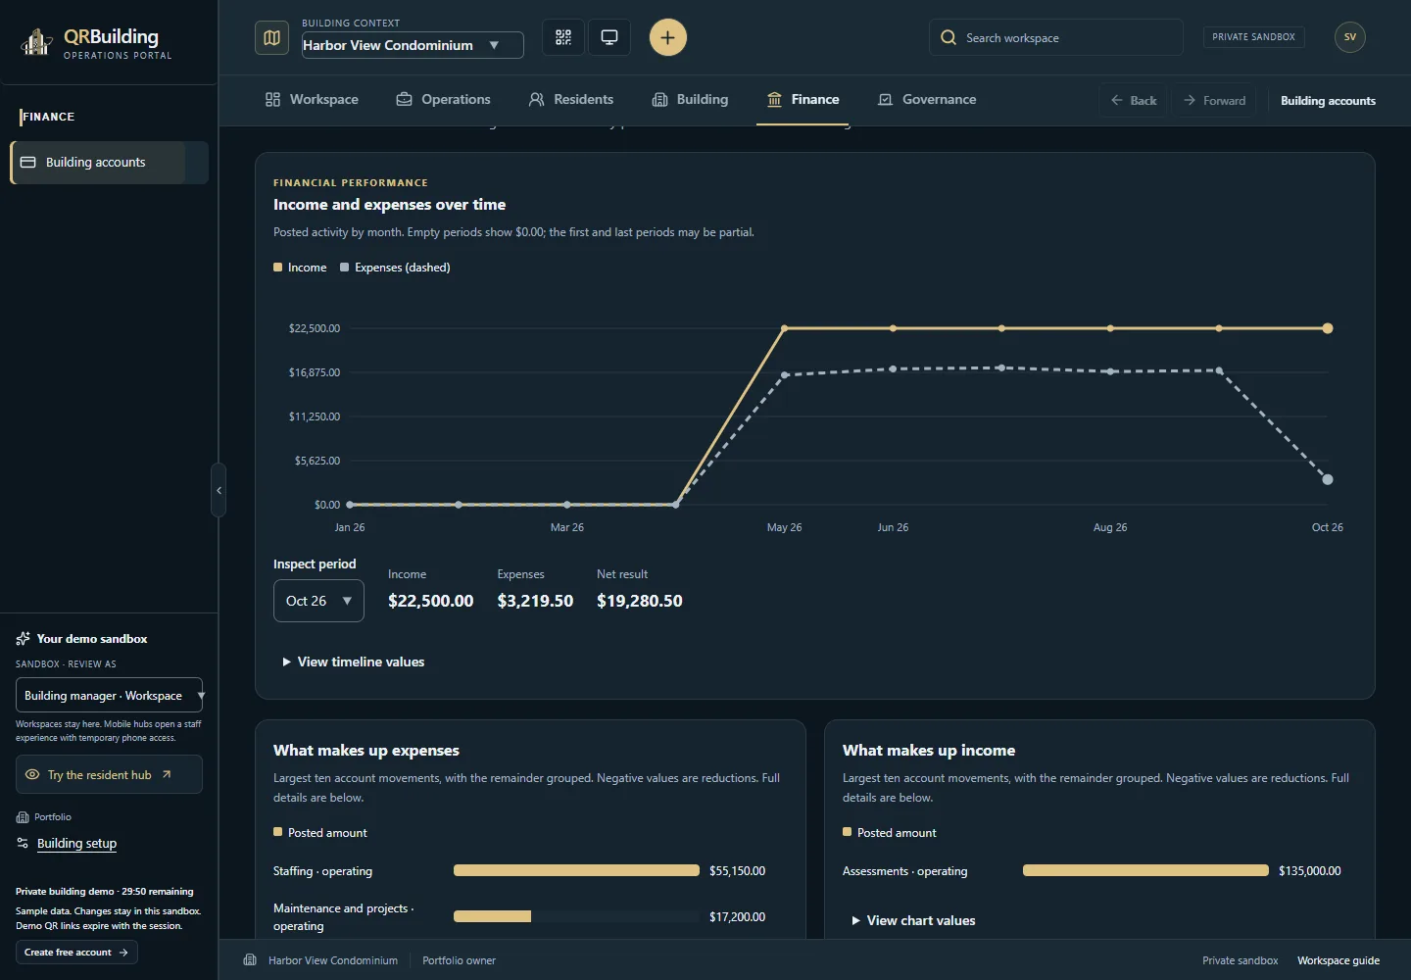The height and width of the screenshot is (980, 1411).
Task: Click the gold plus add button
Action: pos(667,37)
